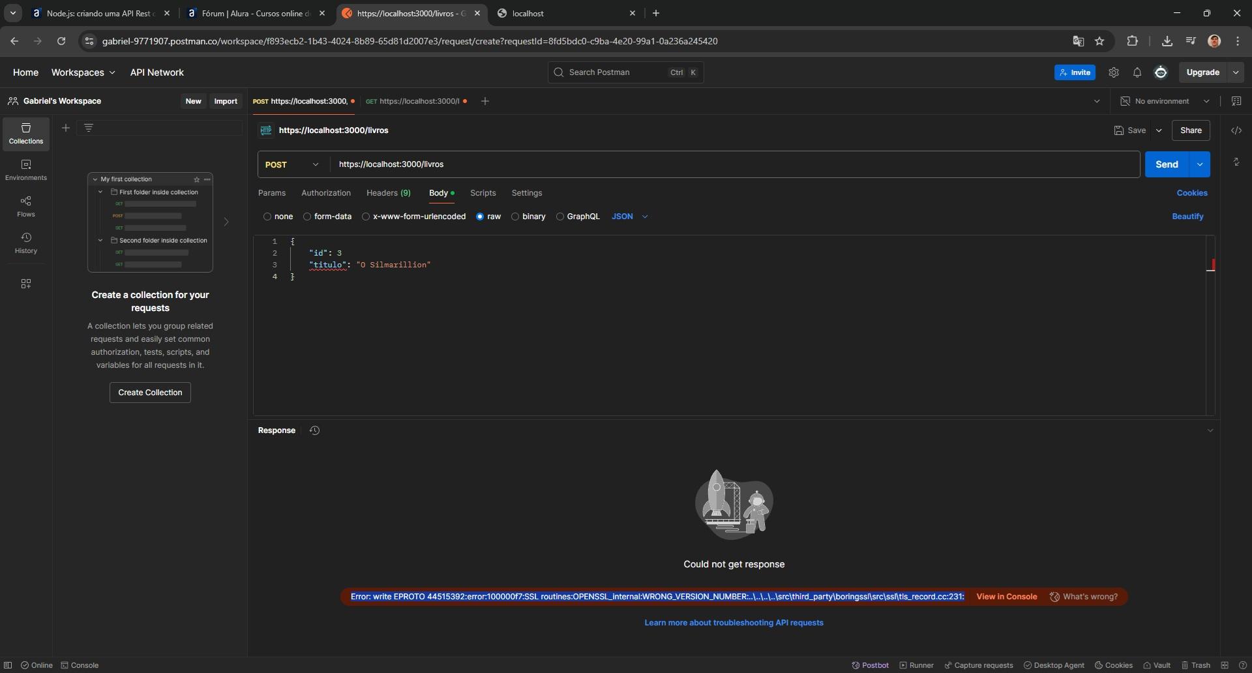The height and width of the screenshot is (673, 1252).
Task: Switch to the GET localhost request tab
Action: pos(416,101)
